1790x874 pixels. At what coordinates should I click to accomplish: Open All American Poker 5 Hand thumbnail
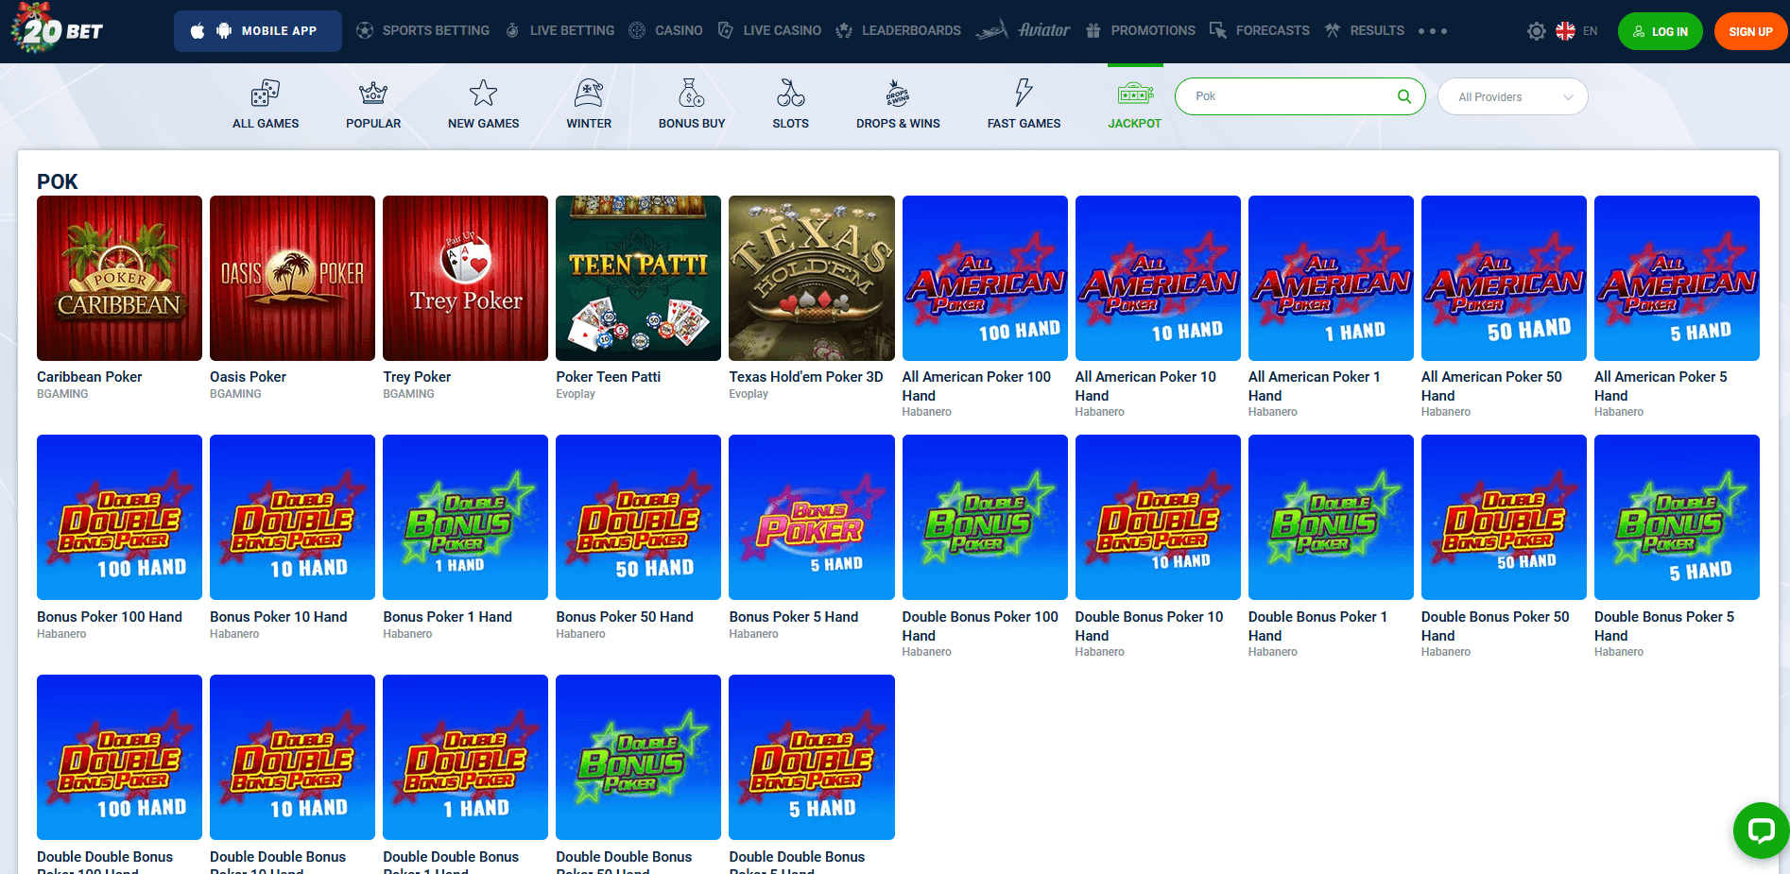pos(1677,278)
